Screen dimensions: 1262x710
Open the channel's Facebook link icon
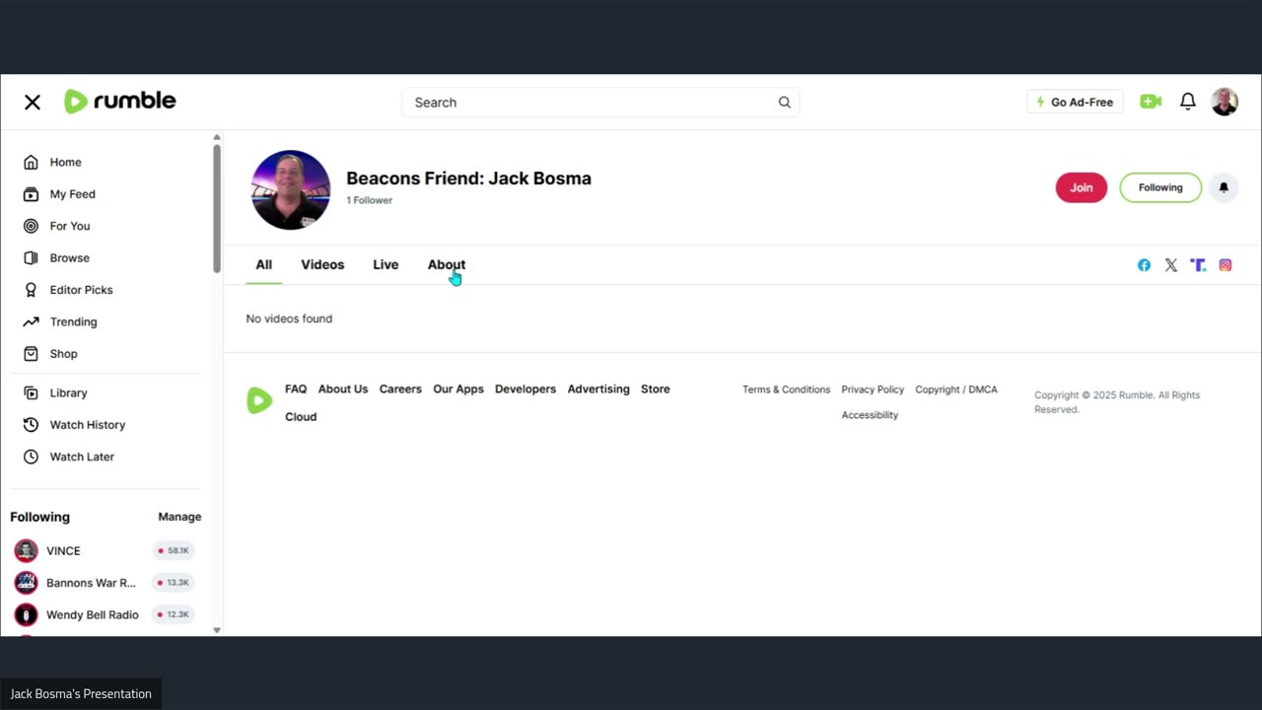coord(1144,265)
